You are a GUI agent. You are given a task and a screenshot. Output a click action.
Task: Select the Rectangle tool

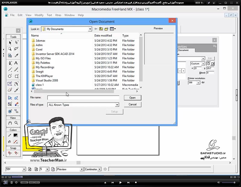[17, 76]
